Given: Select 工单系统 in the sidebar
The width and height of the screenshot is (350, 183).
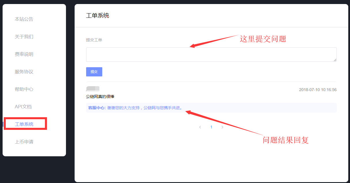Looking at the screenshot, I should tap(24, 124).
